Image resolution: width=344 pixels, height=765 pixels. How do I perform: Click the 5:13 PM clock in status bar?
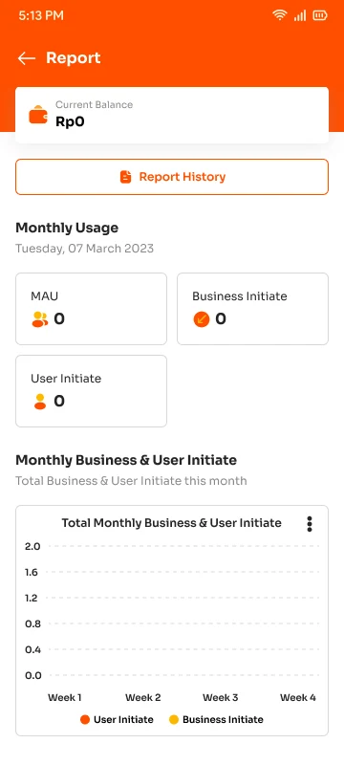41,15
